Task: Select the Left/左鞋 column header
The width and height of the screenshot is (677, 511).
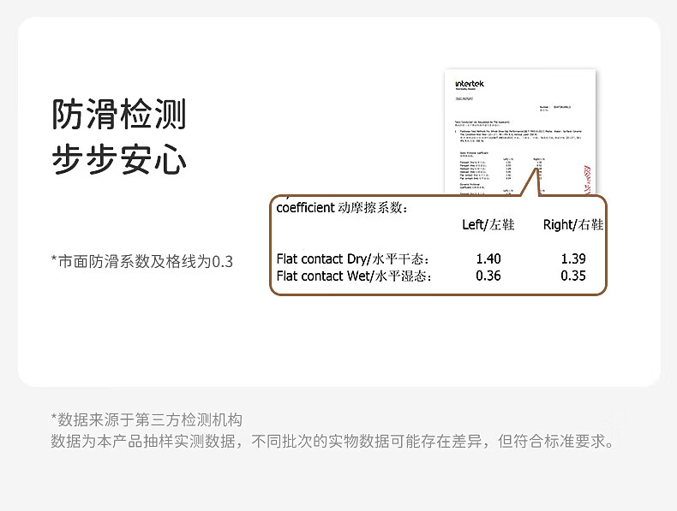Action: click(488, 225)
